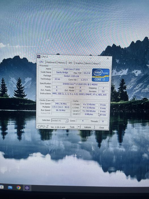
Task: Click the Ext. Family value 6
Action: click(x=57, y=90)
